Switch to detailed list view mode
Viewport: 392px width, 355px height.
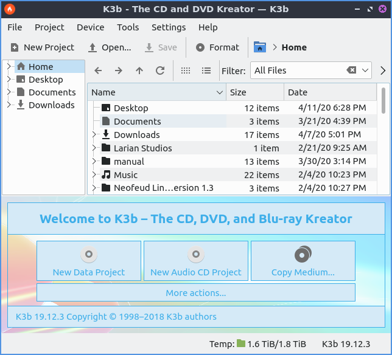(206, 71)
